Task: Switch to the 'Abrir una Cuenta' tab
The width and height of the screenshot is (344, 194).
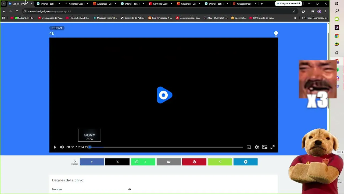Action: click(160, 4)
